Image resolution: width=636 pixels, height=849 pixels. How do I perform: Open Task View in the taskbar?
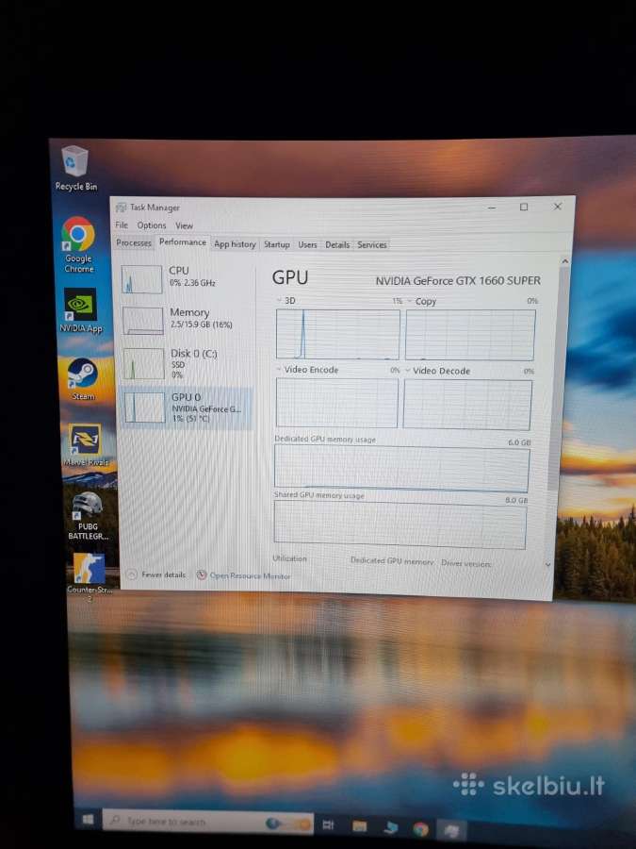tap(328, 824)
